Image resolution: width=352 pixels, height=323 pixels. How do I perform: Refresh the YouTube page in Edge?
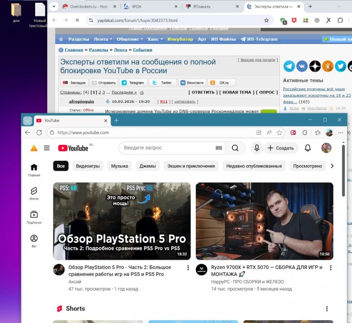tap(39, 133)
